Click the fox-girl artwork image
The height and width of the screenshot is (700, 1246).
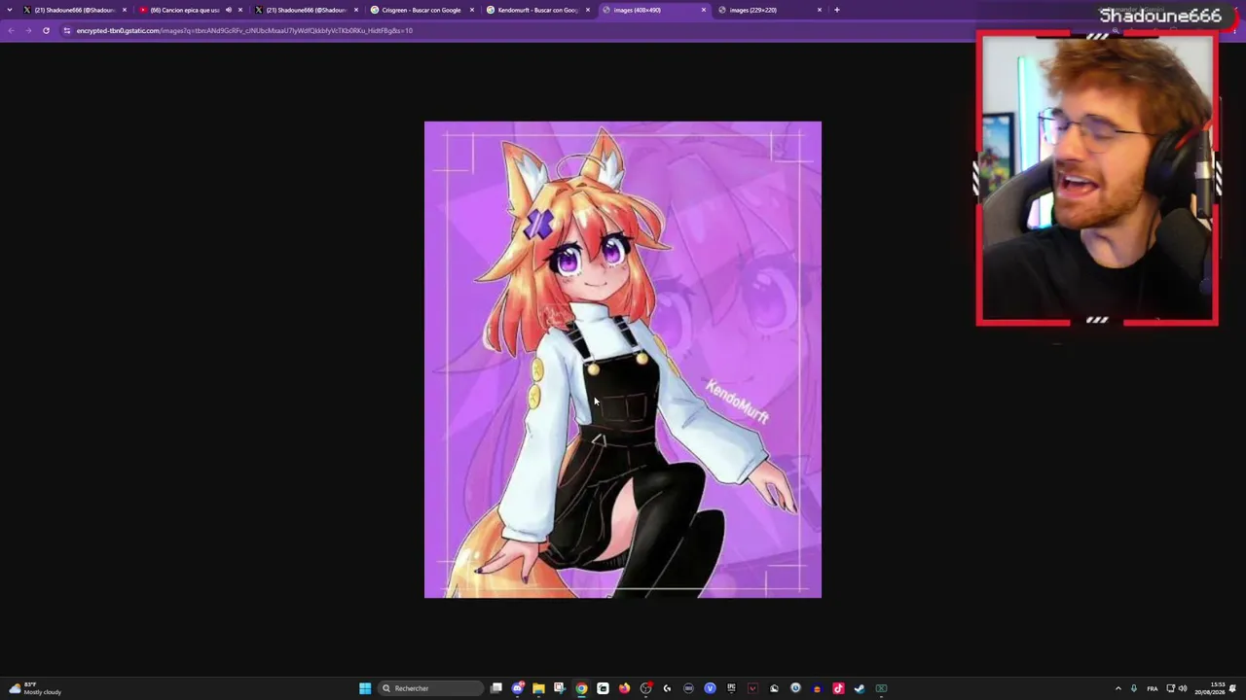pyautogui.click(x=623, y=360)
